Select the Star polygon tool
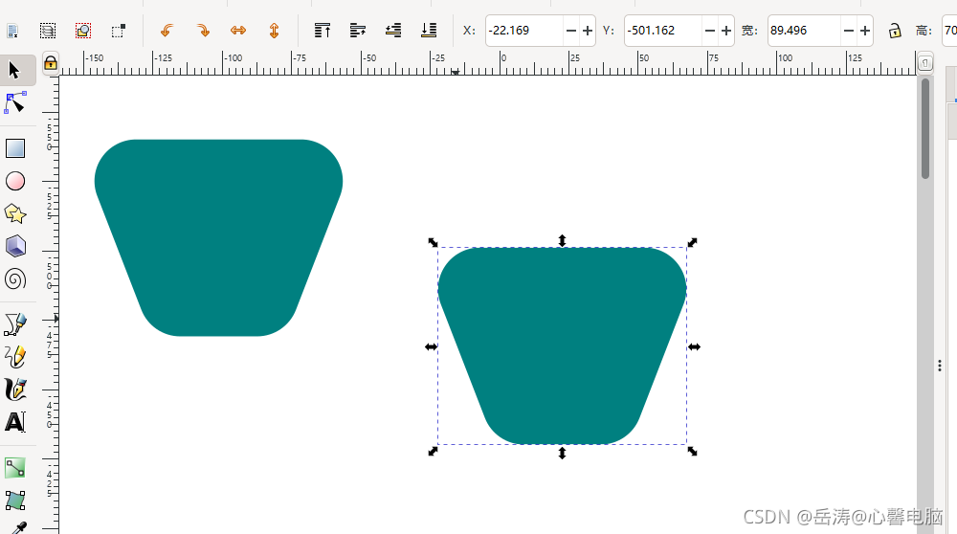 15,213
